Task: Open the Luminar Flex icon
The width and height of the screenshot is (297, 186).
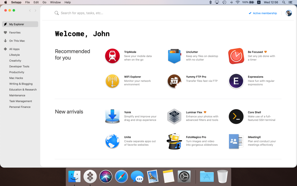Action: point(174,116)
